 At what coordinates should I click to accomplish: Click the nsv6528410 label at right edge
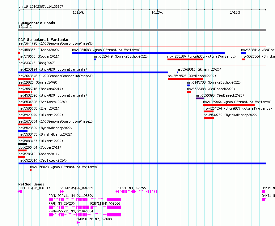pyautogui.click(x=258, y=50)
